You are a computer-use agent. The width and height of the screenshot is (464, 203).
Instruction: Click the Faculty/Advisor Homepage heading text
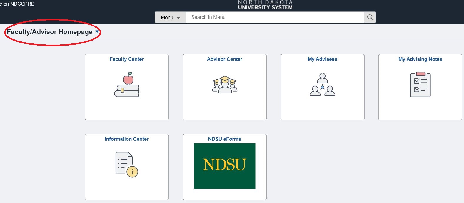(x=49, y=32)
